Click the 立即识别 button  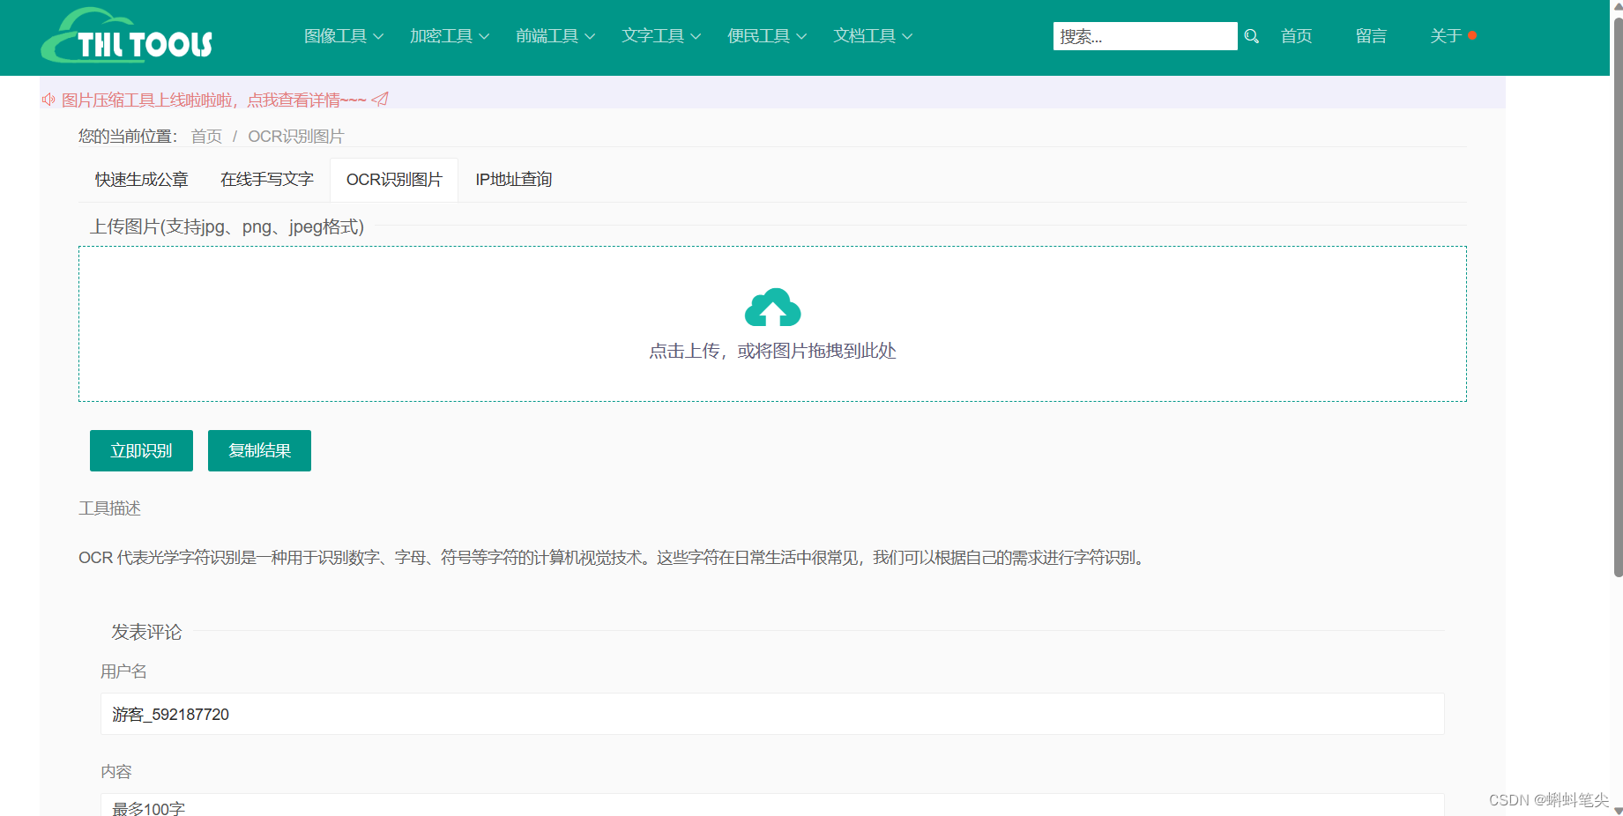click(141, 450)
